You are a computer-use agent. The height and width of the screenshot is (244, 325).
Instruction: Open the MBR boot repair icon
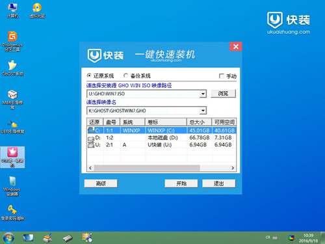tap(12, 100)
